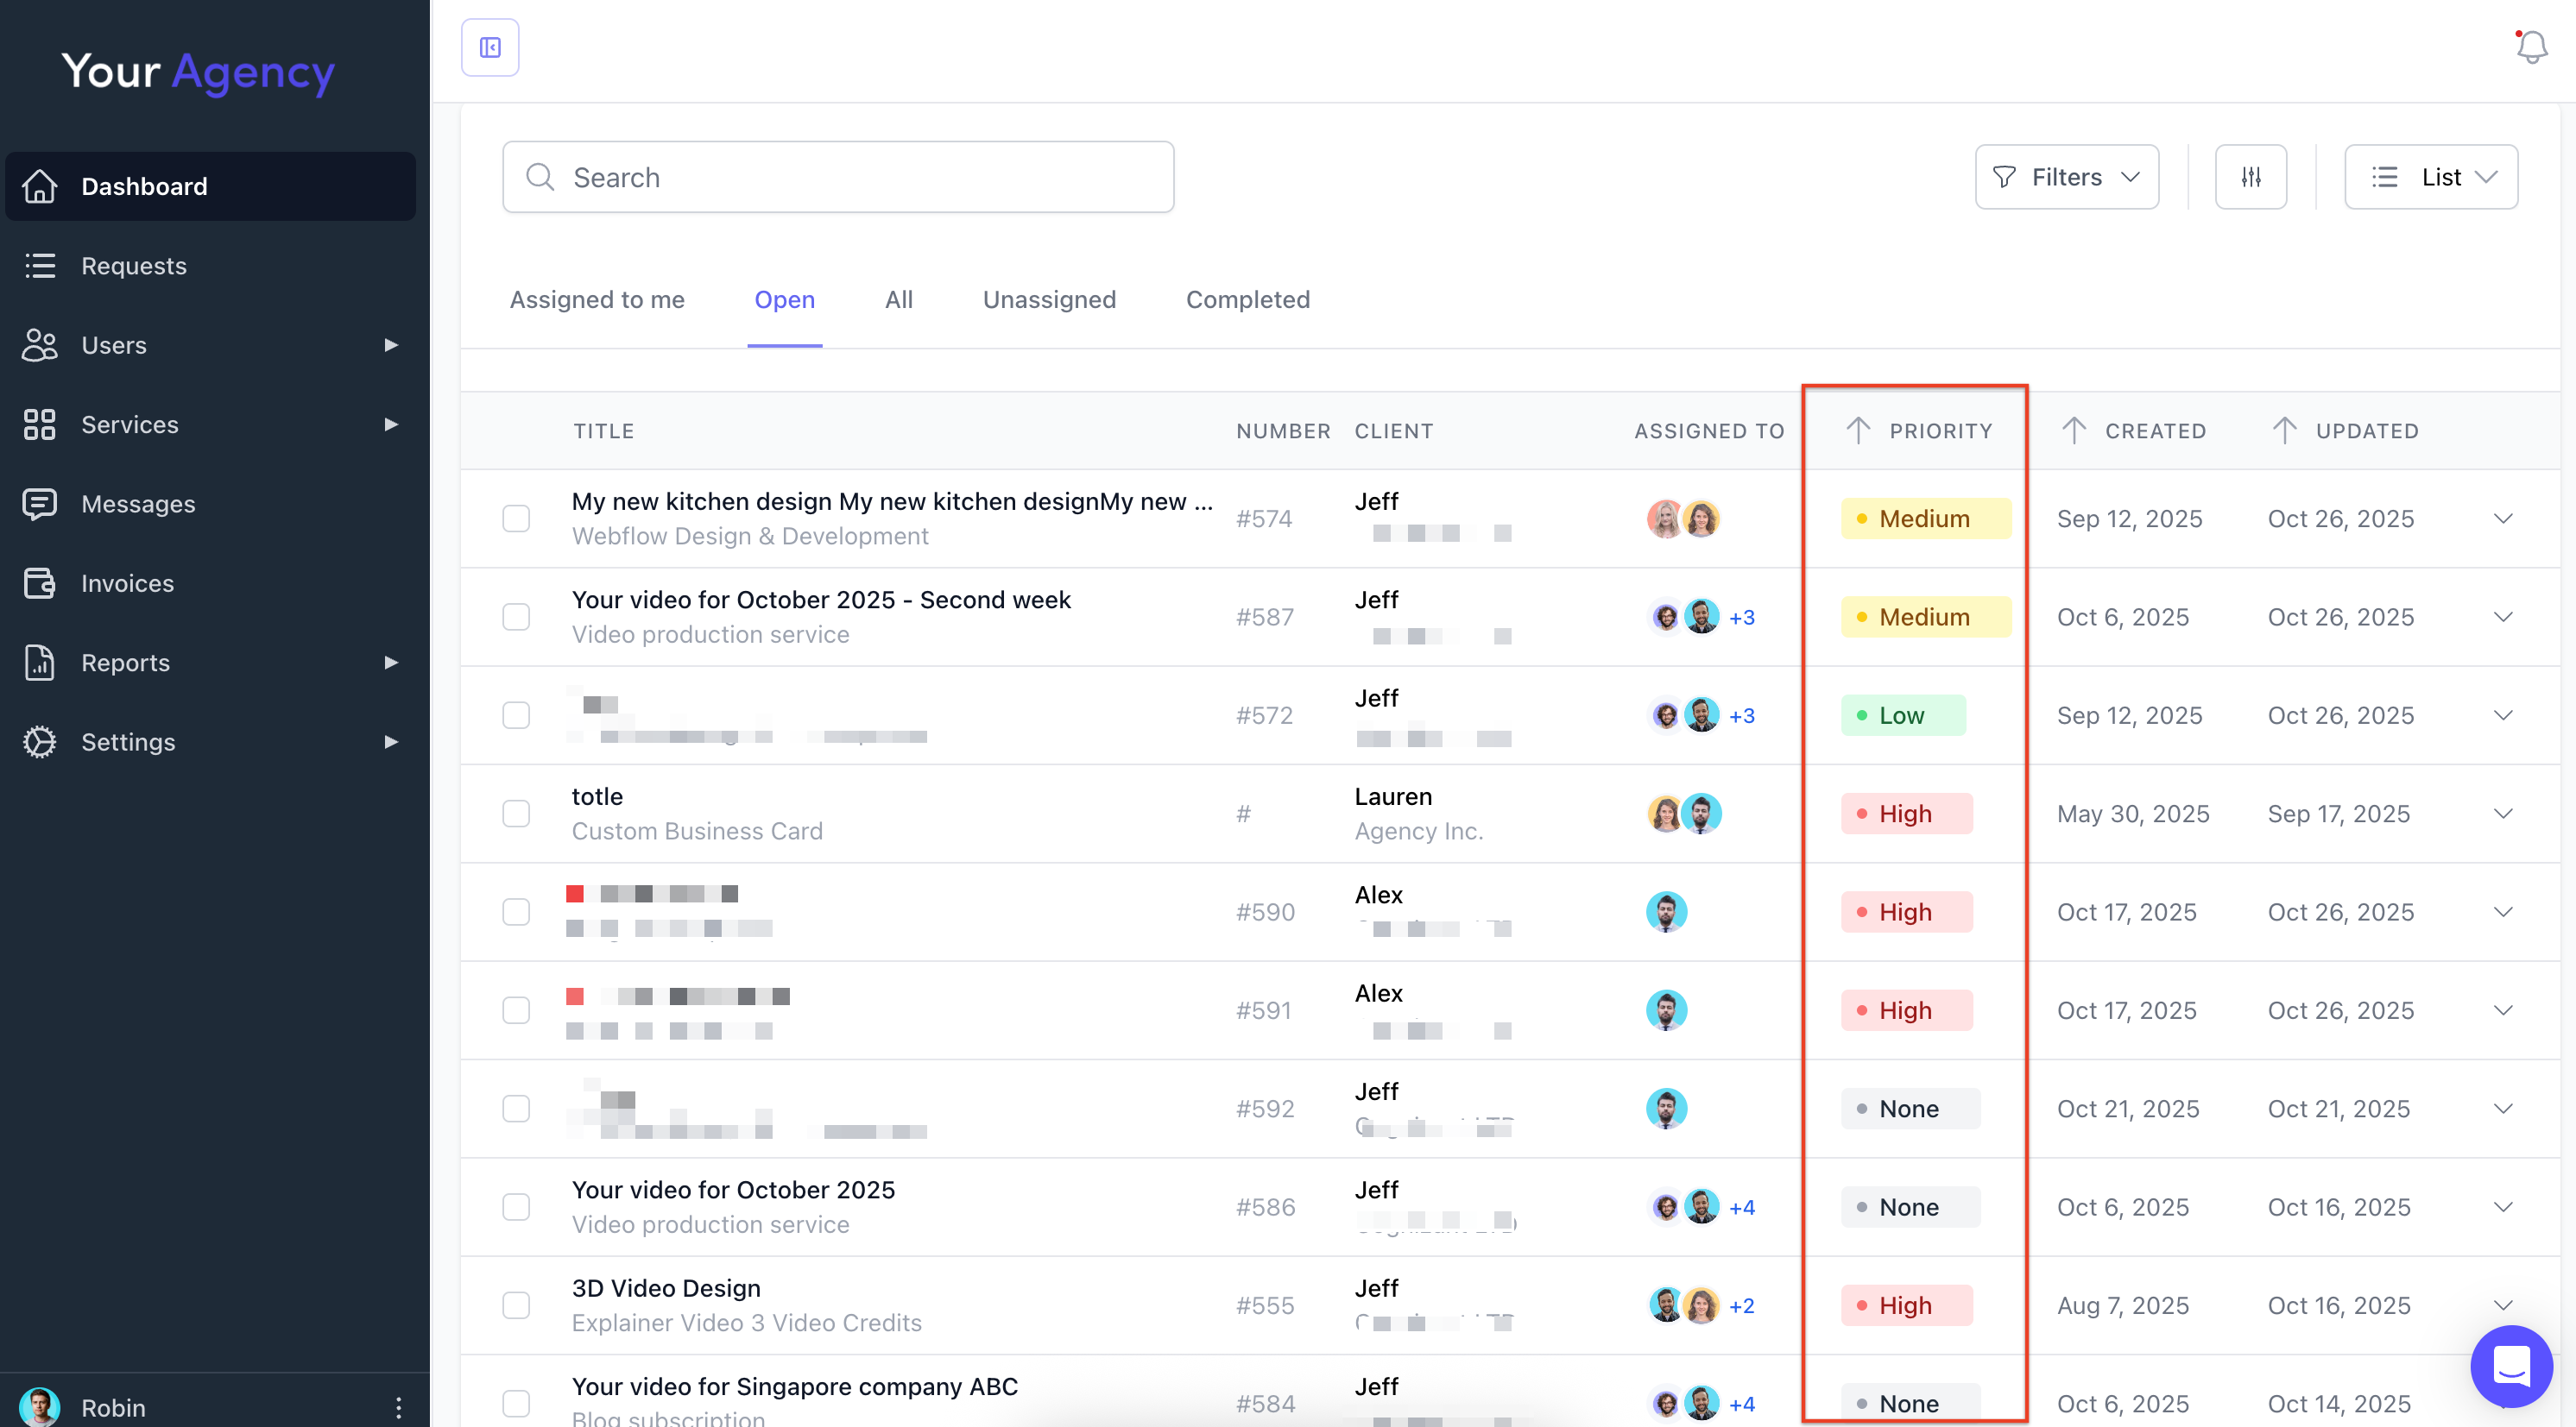
Task: Collapse the sidebar with the panel icon
Action: (490, 47)
